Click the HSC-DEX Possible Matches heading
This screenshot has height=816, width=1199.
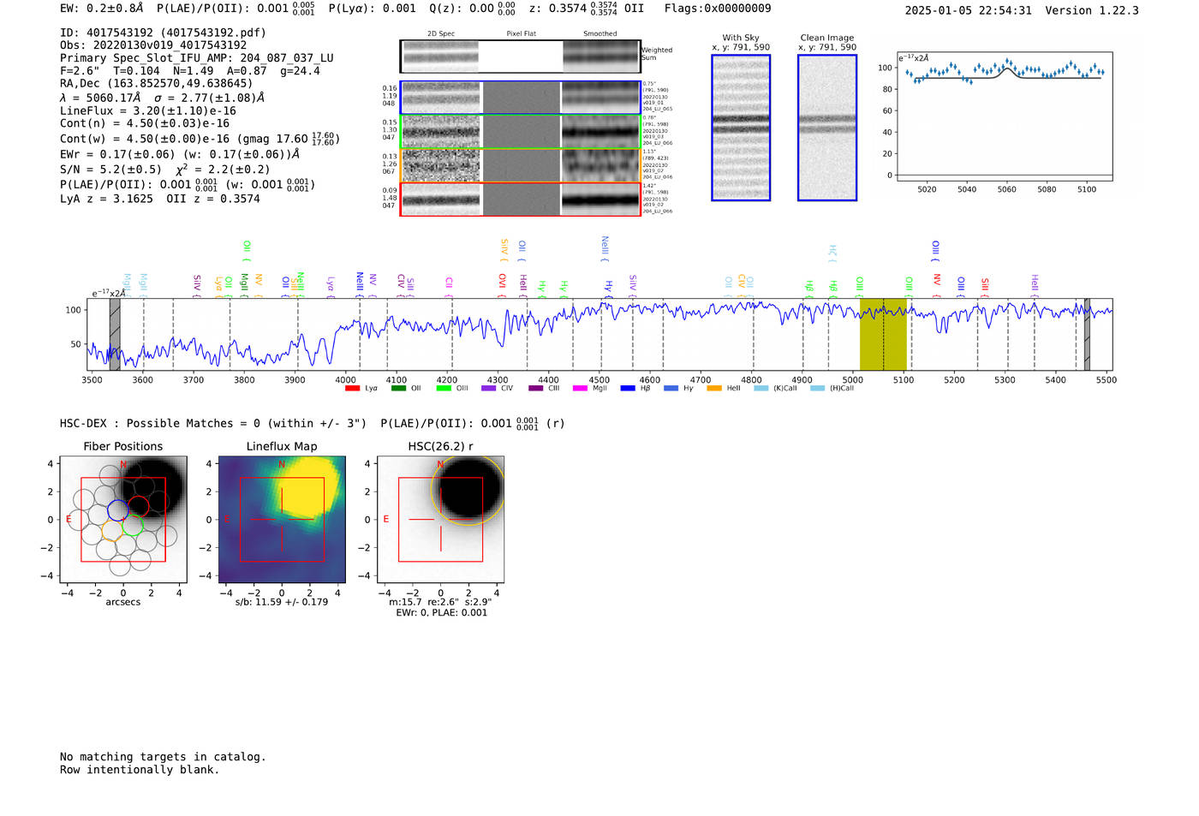[213, 424]
